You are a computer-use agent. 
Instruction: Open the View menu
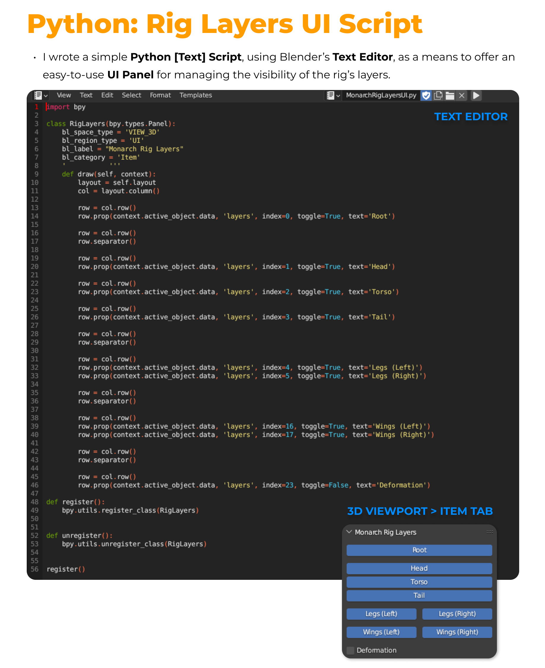pos(64,95)
